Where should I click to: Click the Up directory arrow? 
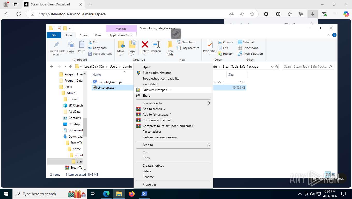point(71,67)
